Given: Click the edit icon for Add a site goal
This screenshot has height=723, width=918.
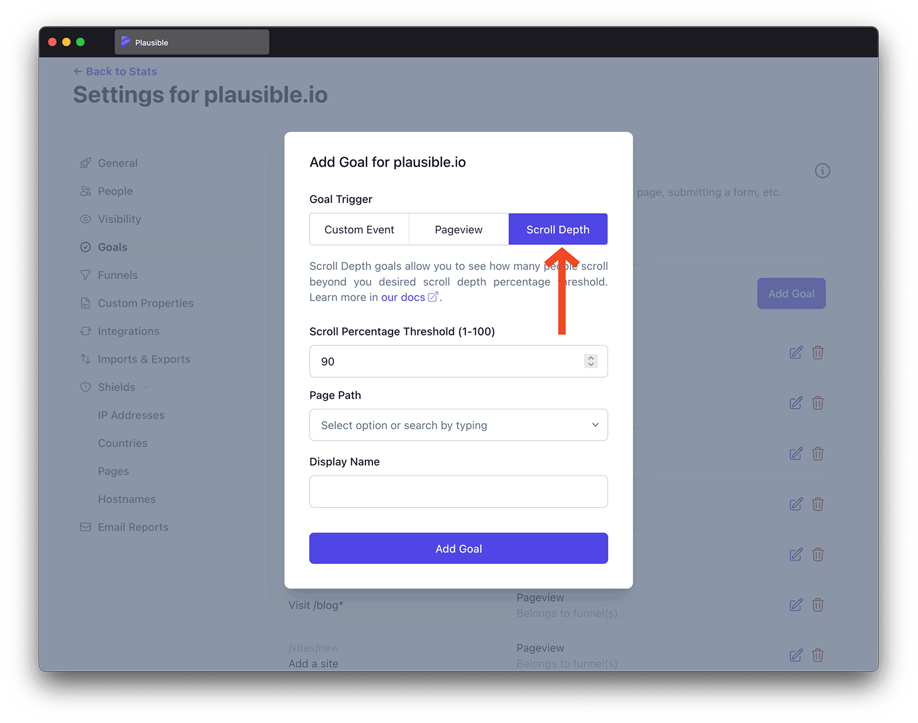Looking at the screenshot, I should coord(796,655).
